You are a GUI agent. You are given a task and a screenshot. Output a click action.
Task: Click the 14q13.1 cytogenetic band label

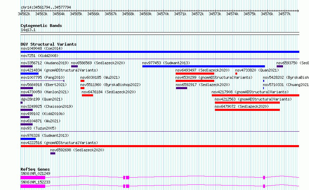28,30
